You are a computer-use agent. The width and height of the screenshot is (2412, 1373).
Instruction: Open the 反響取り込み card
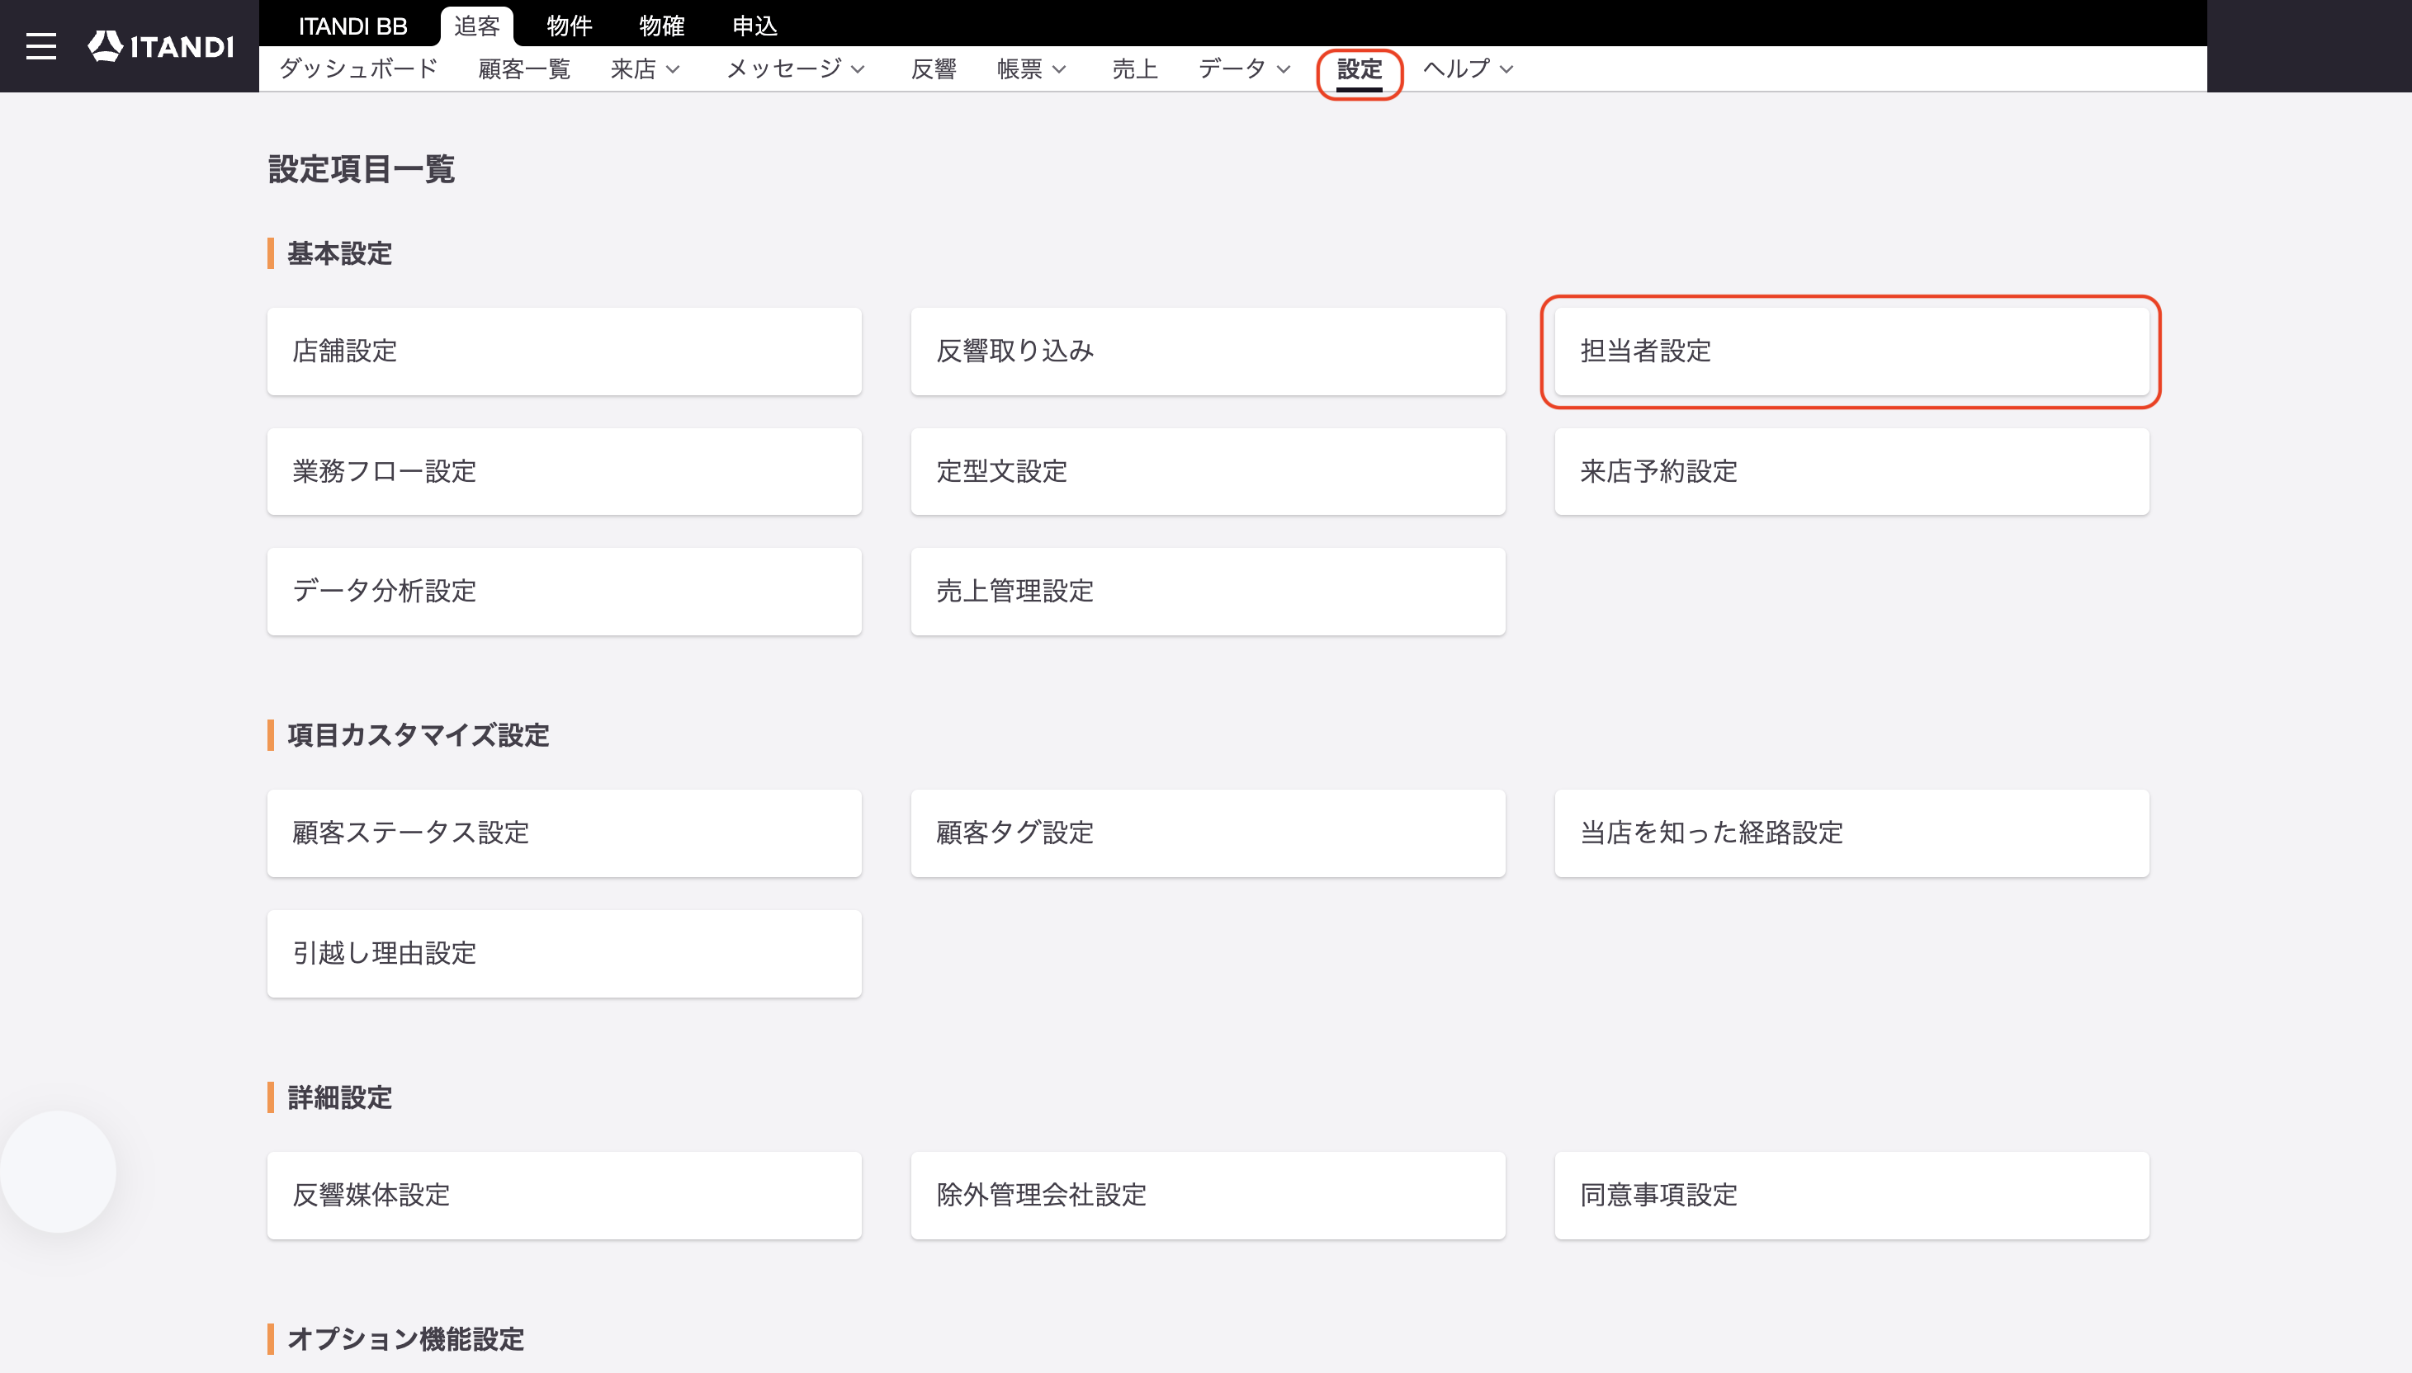(x=1208, y=351)
